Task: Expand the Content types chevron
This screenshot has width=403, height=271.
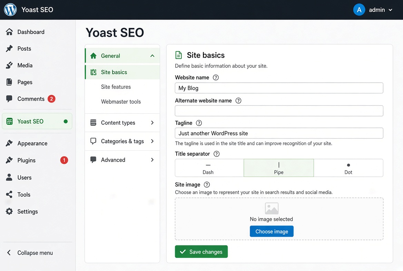Action: 153,123
